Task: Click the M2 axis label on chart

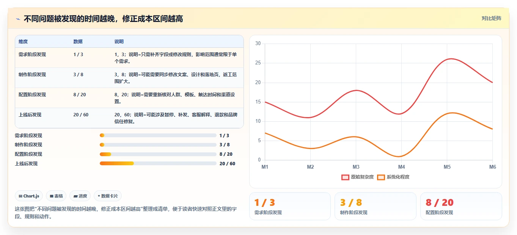Action: click(x=310, y=167)
